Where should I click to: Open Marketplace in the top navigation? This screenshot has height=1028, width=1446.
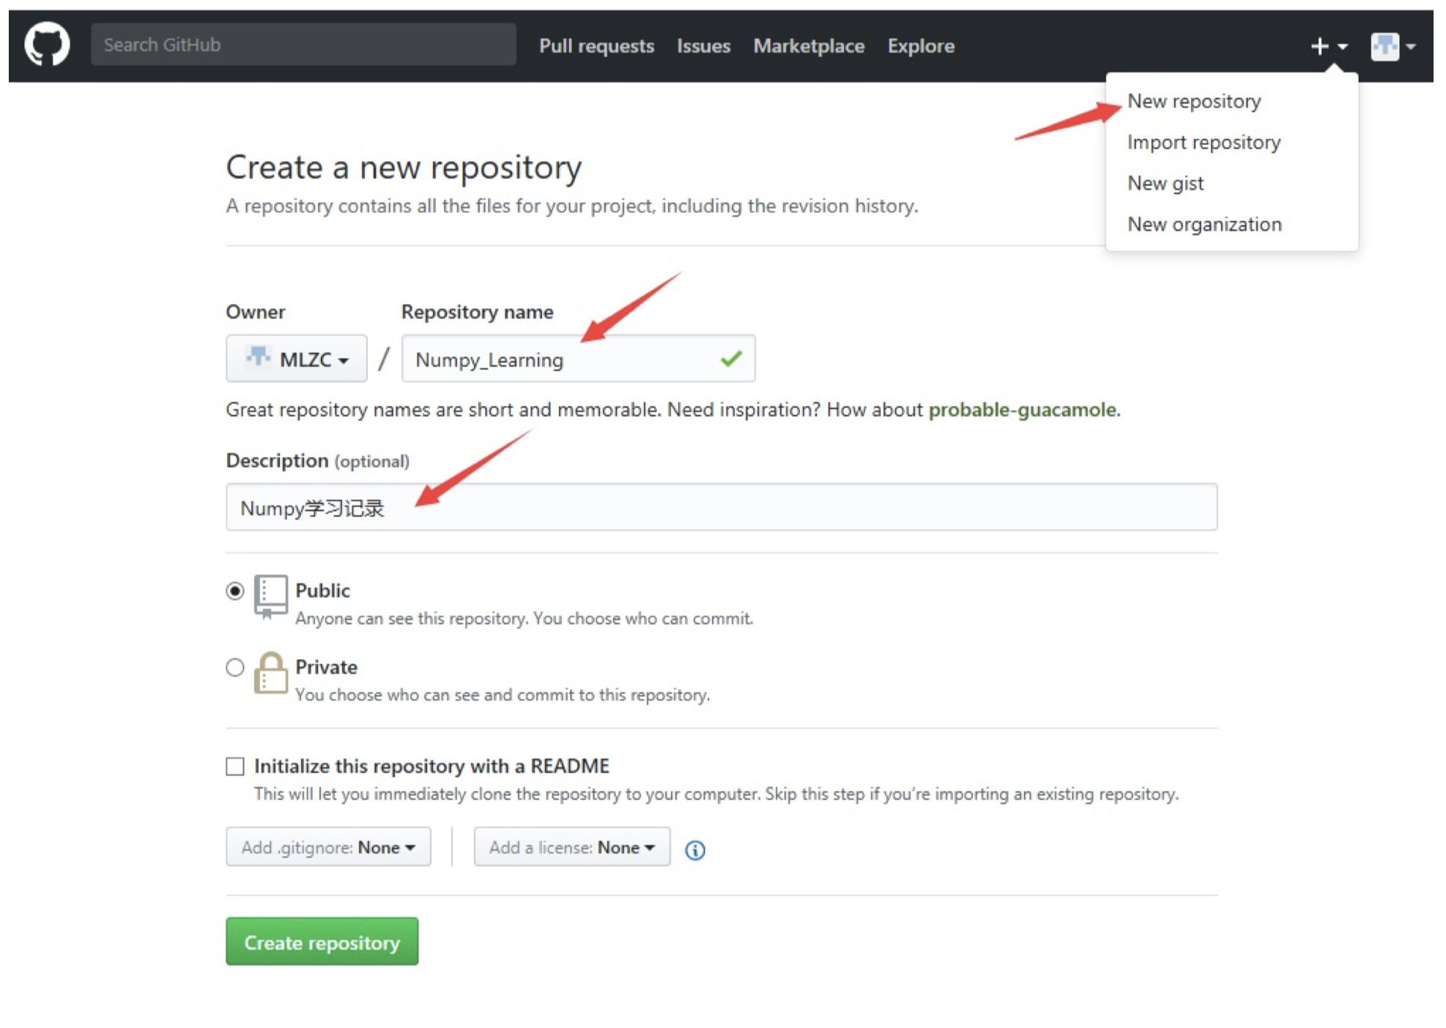(x=809, y=46)
